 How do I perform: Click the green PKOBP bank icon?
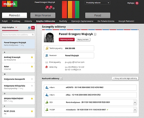click(x=47, y=110)
